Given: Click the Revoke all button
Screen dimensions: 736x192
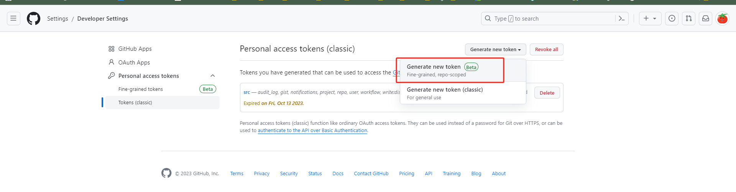Looking at the screenshot, I should point(546,50).
